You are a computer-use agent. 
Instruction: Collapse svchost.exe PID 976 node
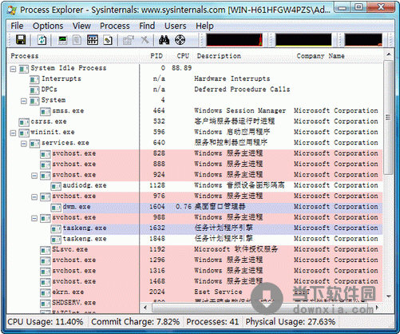tap(34, 197)
